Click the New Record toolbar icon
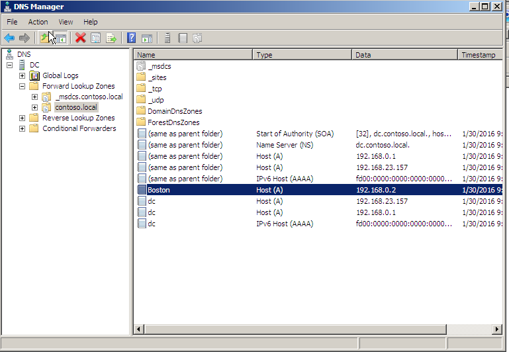Viewport: 509px width, 352px height. [x=183, y=38]
